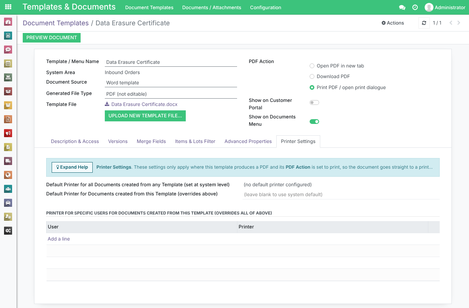Switch to the Description & Access tab

coord(75,142)
